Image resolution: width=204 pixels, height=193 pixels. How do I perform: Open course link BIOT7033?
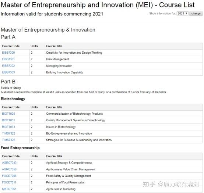8,127
